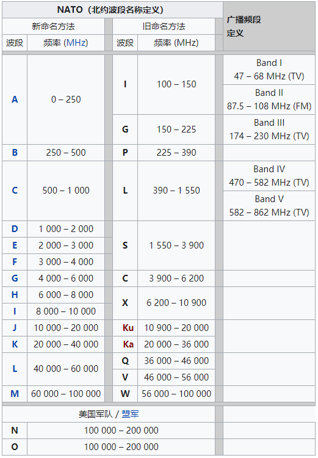Open the band J link
Viewport: 318px width, 458px height.
tap(15, 328)
